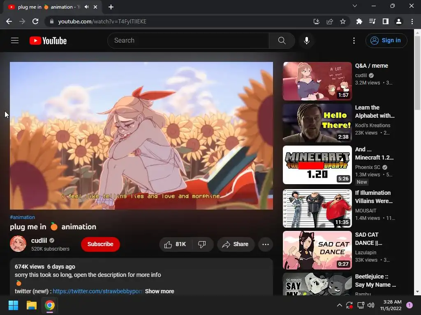View site information lock icon
This screenshot has width=421, height=315.
click(x=52, y=21)
